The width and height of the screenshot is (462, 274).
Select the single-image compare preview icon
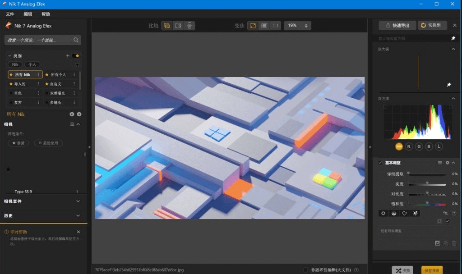point(166,26)
